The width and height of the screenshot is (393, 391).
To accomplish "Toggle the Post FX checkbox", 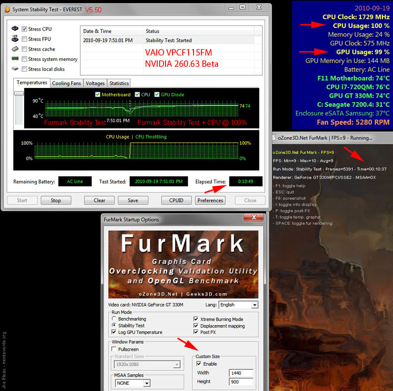I will click(x=196, y=332).
